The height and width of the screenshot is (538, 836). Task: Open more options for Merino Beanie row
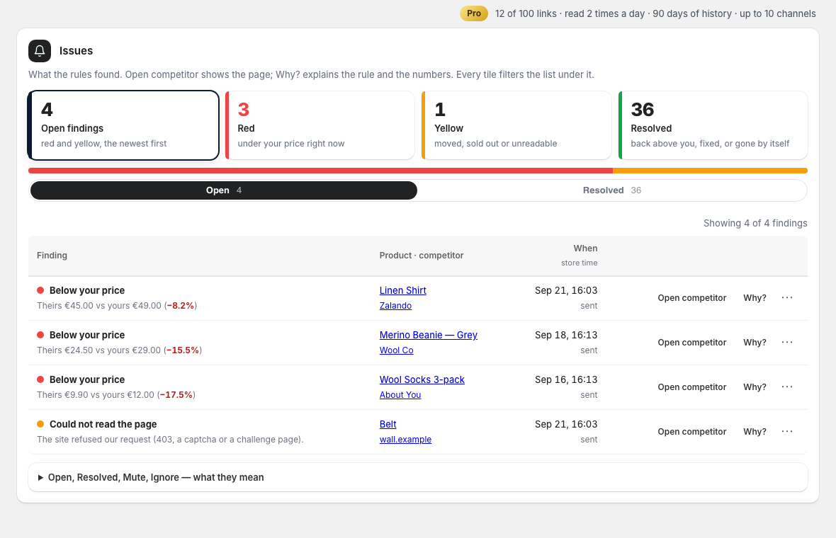787,343
